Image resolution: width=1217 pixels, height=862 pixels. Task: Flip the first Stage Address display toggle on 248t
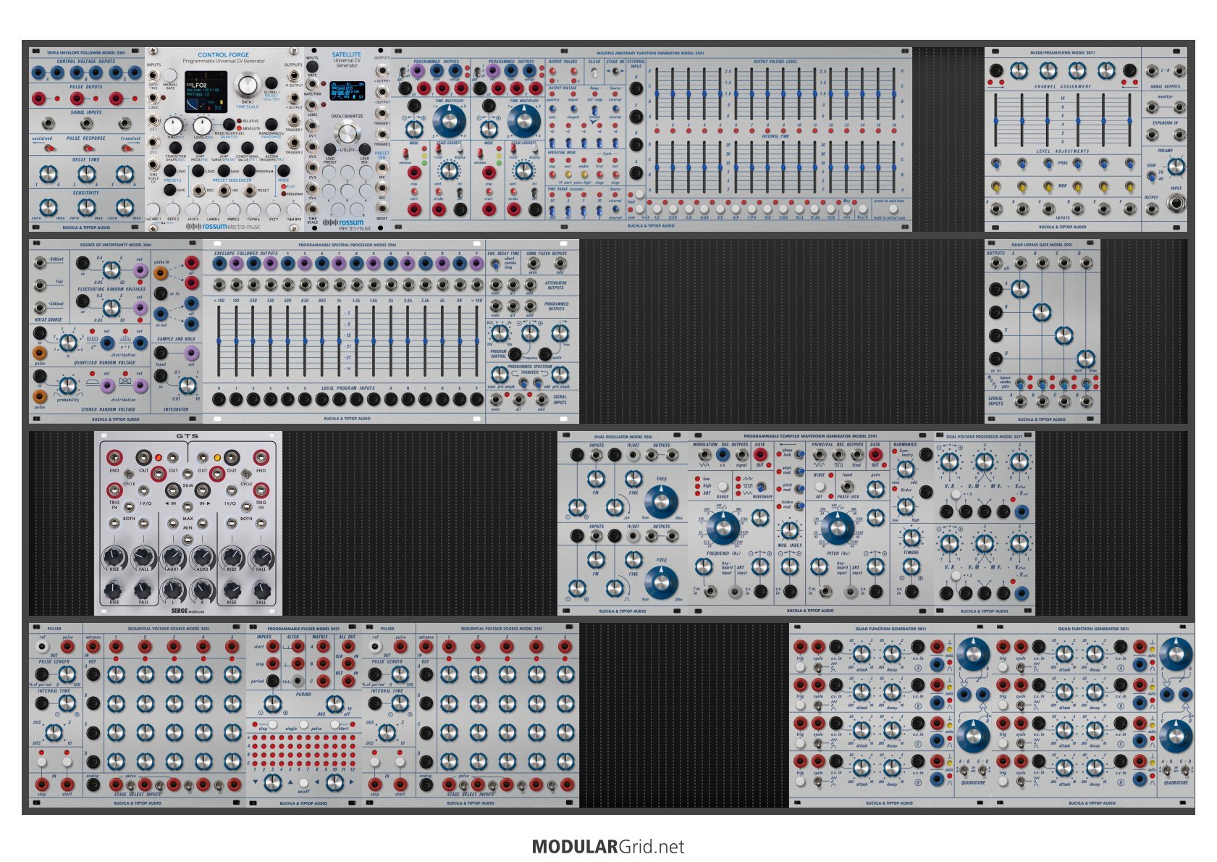(x=460, y=148)
